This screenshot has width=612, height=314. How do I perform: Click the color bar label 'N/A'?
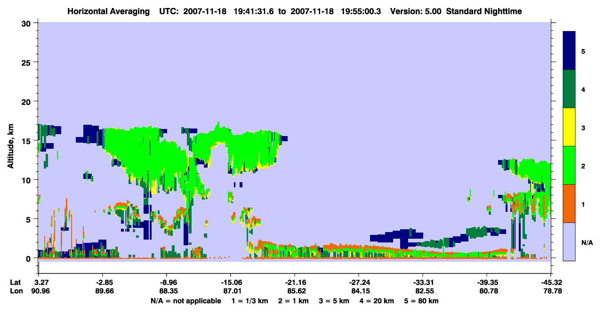[587, 242]
